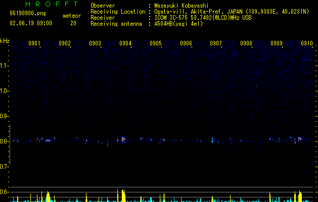Screen dimensions: 318x202
Task: Click the HROFFT title text
Action: [52, 4]
